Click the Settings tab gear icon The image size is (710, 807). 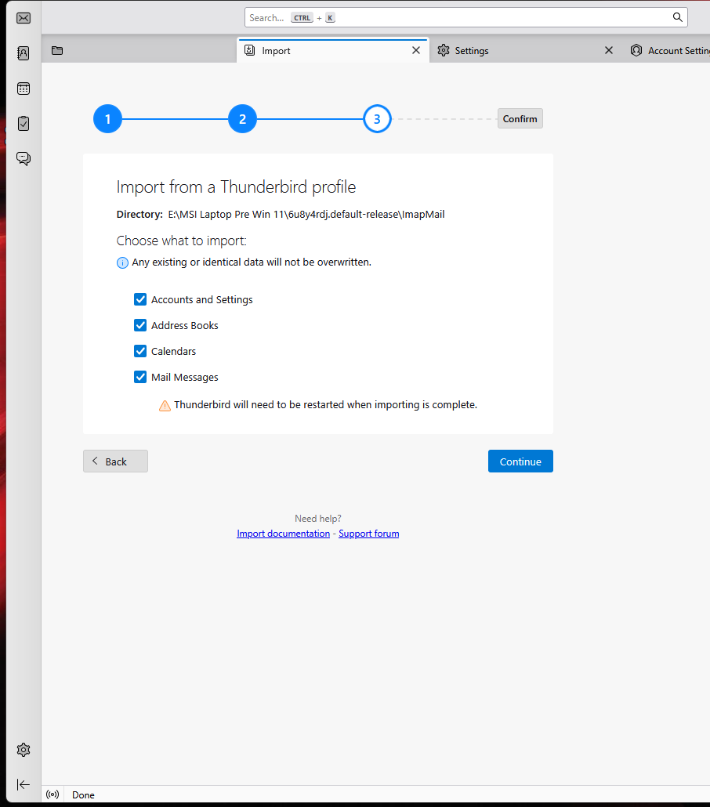444,50
